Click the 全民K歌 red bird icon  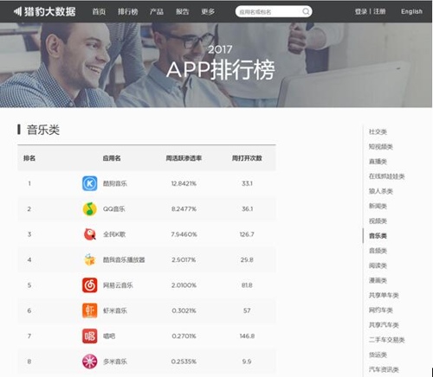90,234
